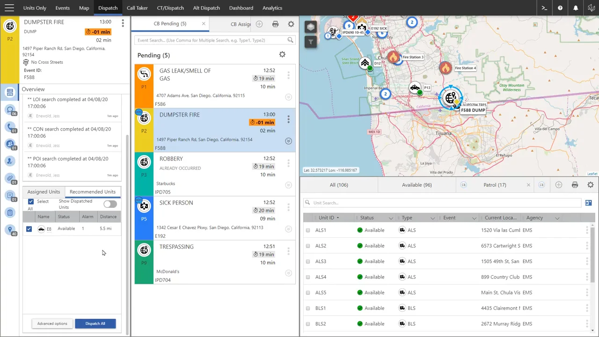Switch to Recommended Units tab
Screen dimensions: 599x337
coord(93,192)
